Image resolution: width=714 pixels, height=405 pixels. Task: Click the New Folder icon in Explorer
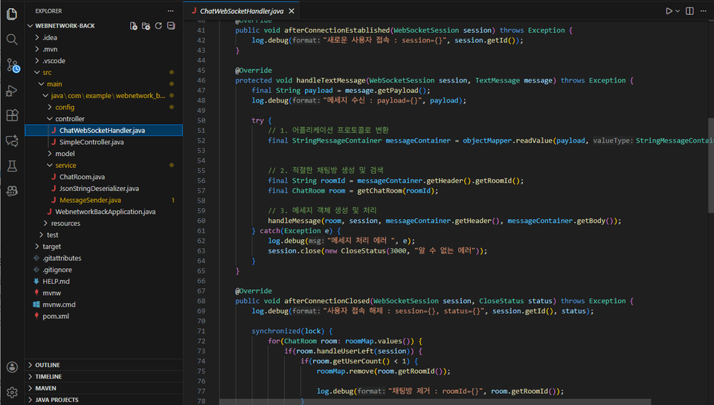tap(147, 25)
